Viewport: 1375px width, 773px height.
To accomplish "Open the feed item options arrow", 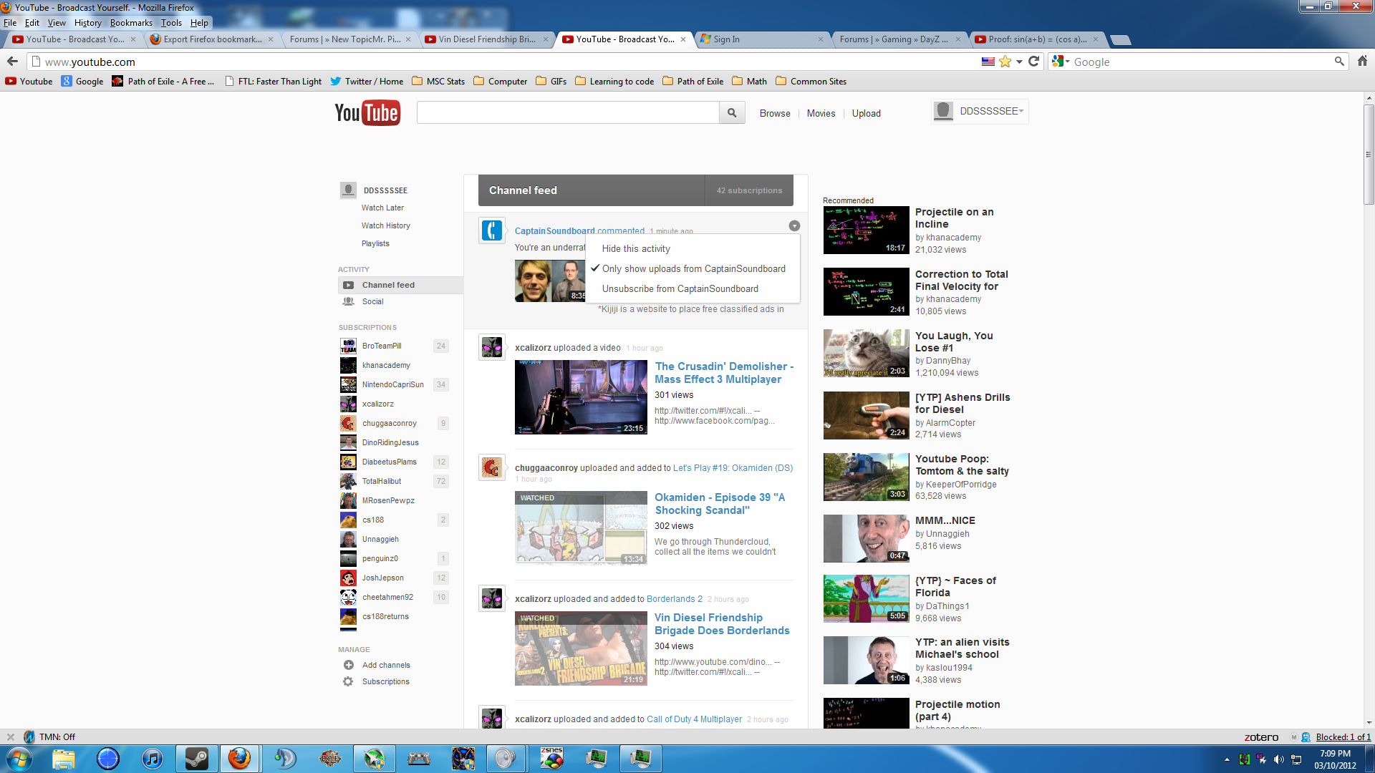I will (x=794, y=225).
